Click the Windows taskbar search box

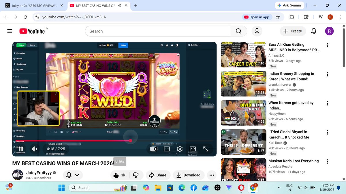(x=98, y=188)
